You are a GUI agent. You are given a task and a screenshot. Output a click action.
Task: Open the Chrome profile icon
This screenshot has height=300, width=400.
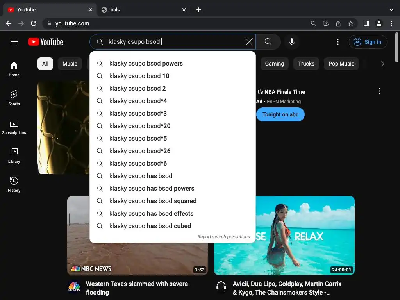tap(379, 23)
